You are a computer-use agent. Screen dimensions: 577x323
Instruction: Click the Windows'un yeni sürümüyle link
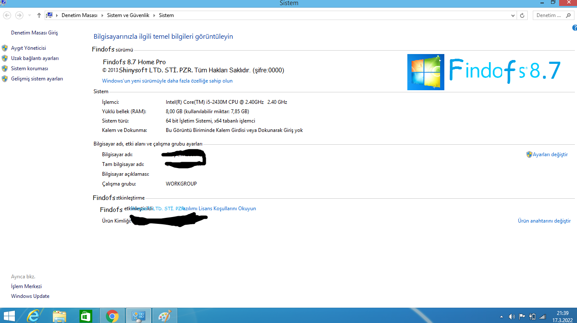167,81
